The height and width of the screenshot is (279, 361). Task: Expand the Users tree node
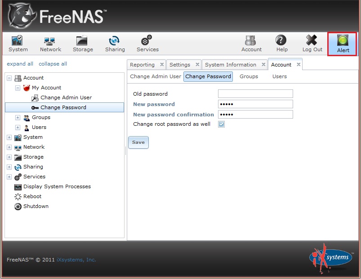(18, 128)
